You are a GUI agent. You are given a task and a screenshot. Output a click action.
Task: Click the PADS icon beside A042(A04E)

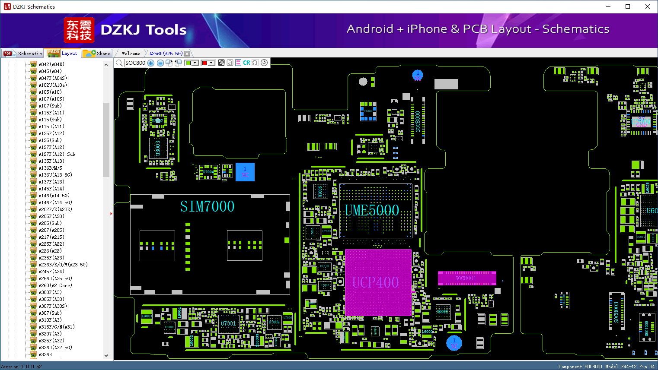tap(33, 64)
